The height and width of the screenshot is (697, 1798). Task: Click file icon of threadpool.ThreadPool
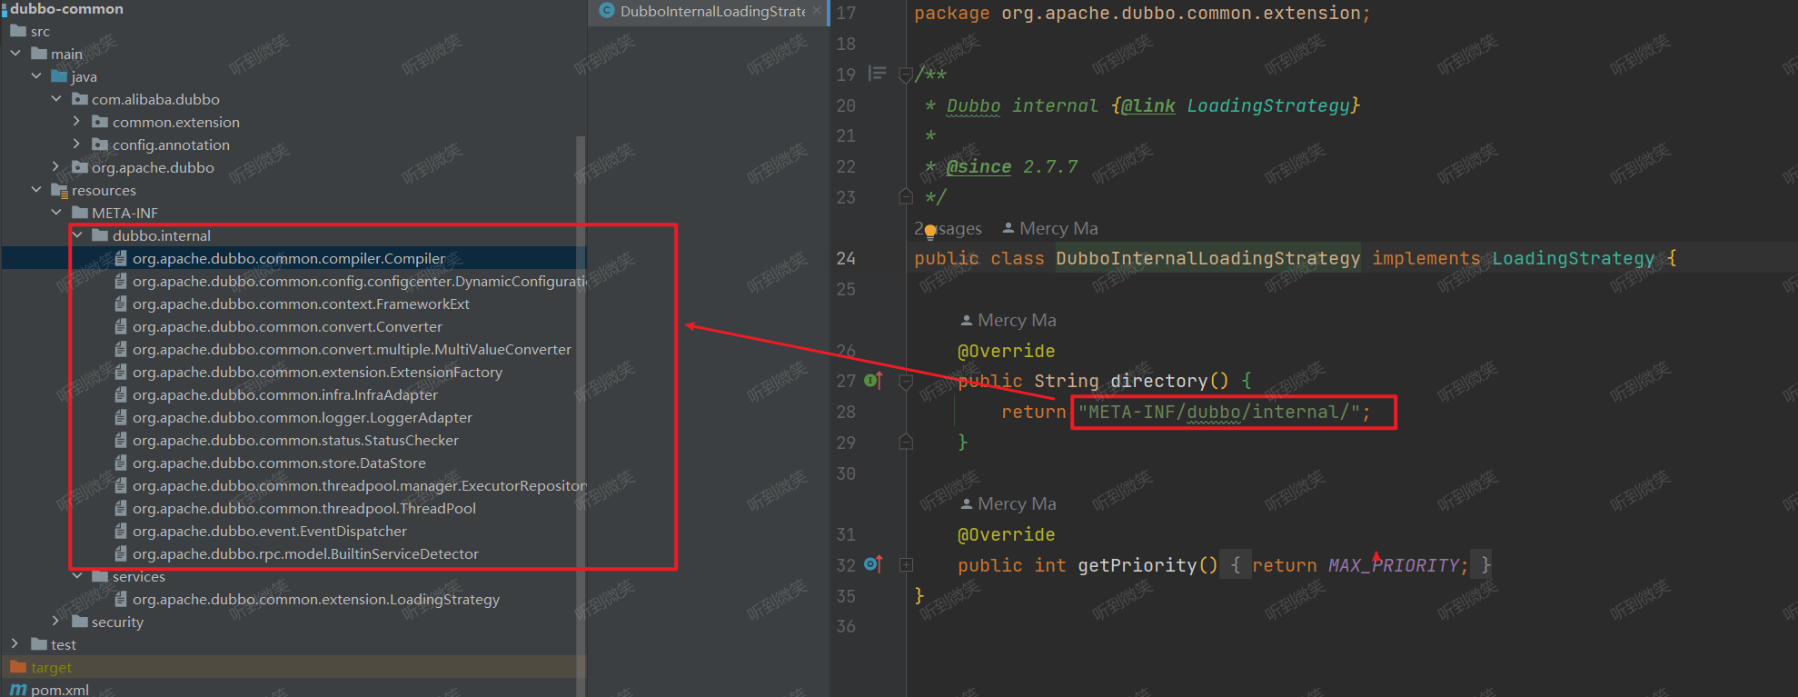121,508
